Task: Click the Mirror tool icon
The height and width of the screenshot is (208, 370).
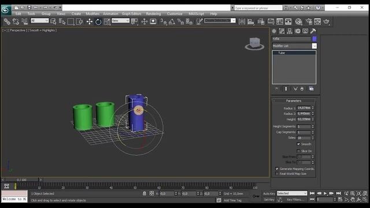Action: pyautogui.click(x=242, y=22)
